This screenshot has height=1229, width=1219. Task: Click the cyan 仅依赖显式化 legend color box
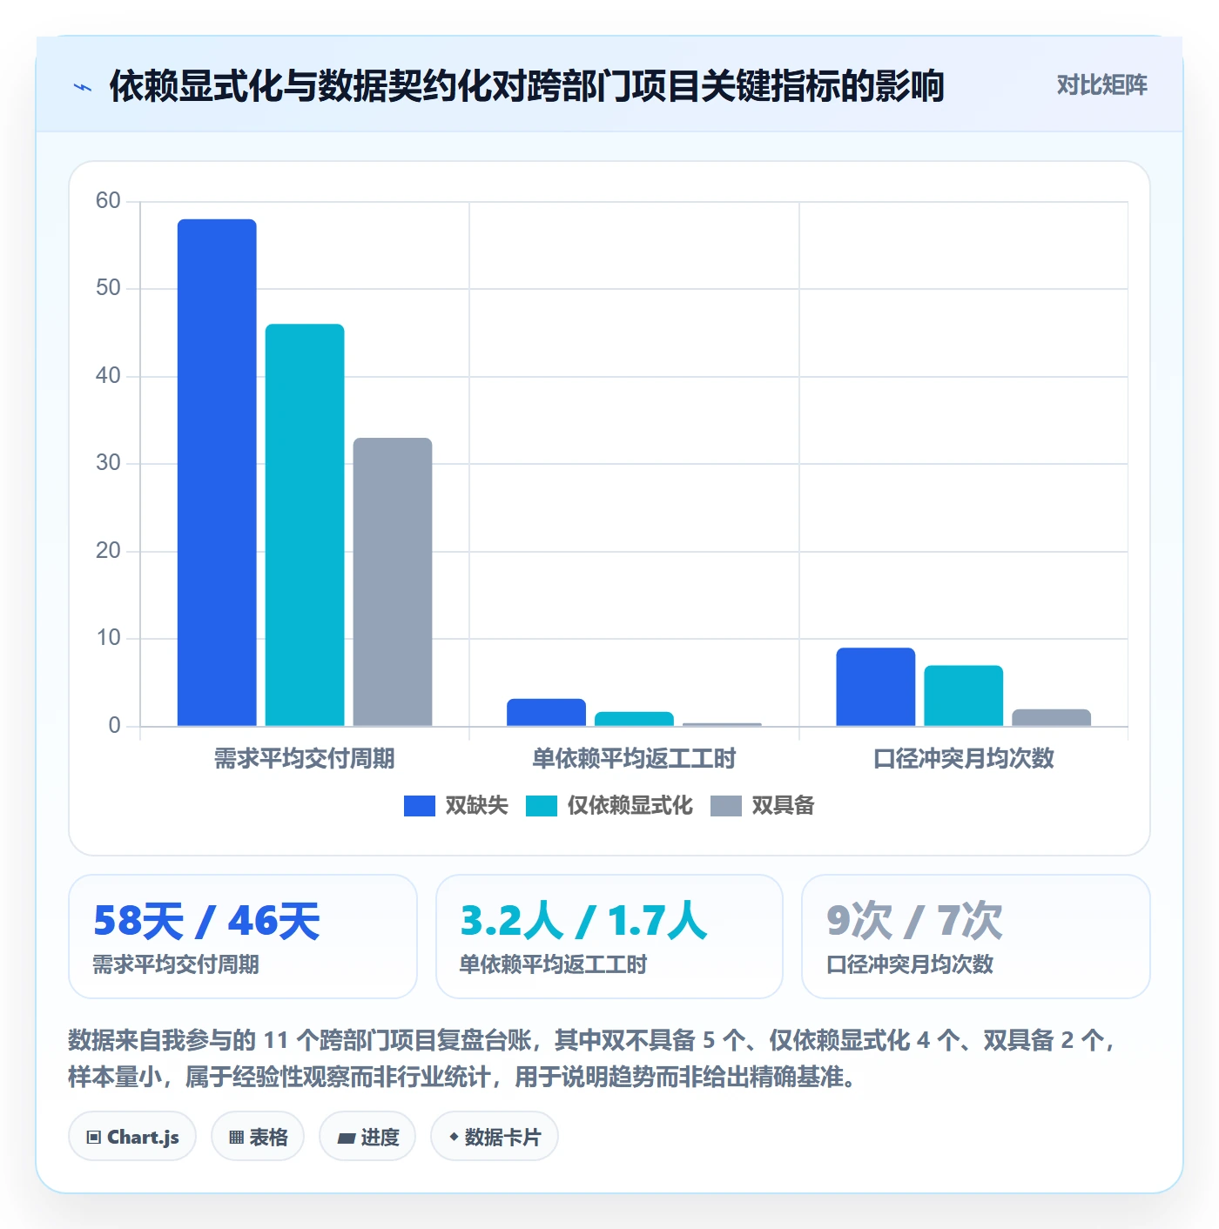point(542,806)
